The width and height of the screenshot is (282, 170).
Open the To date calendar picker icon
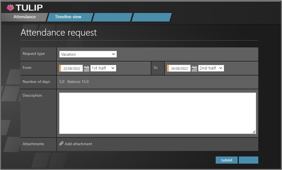pos(194,68)
